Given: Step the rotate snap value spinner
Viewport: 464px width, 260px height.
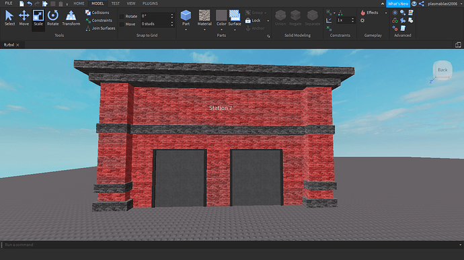Looking at the screenshot, I should [172, 16].
